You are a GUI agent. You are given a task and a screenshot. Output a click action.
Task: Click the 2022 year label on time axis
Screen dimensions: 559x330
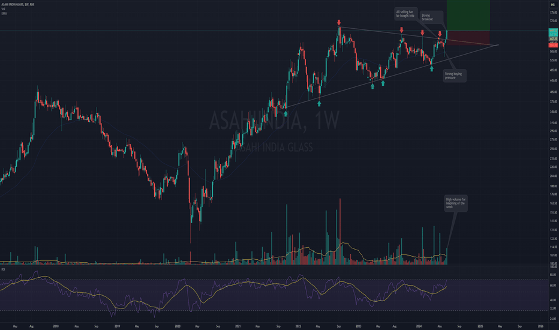(299, 326)
